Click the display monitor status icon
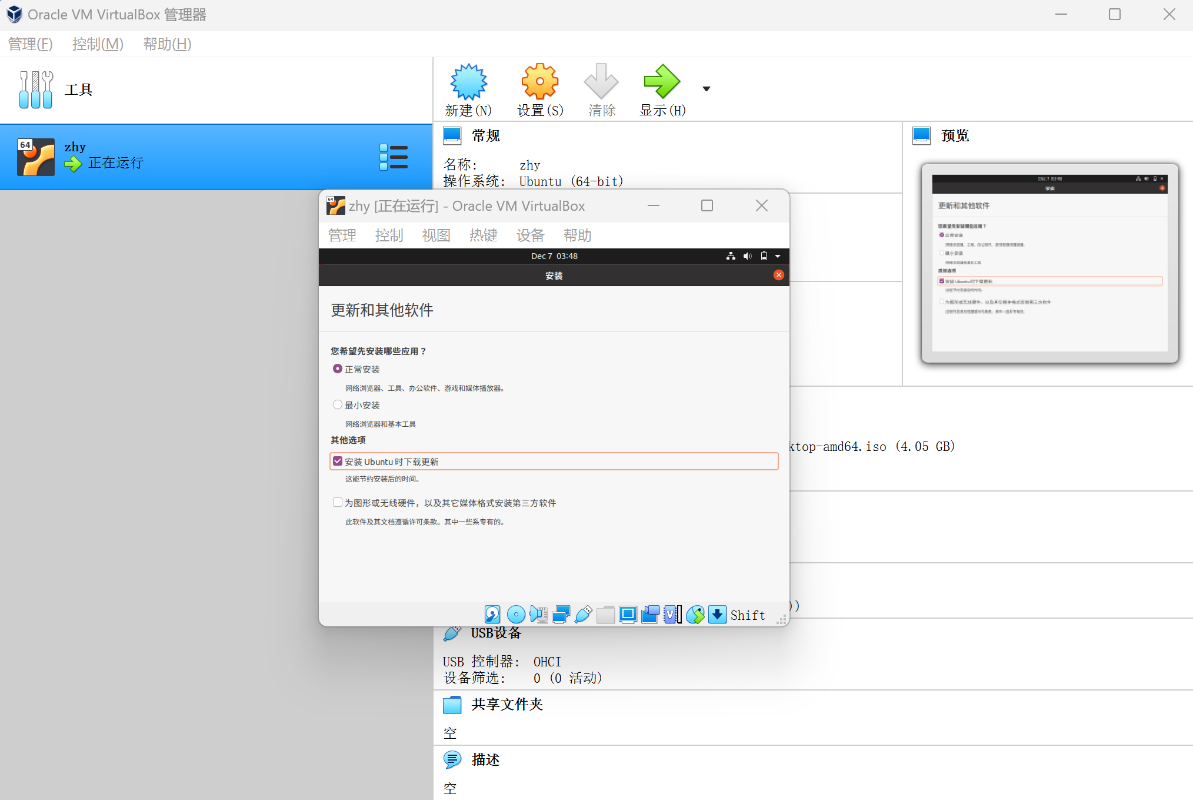1193x800 pixels. 628,615
